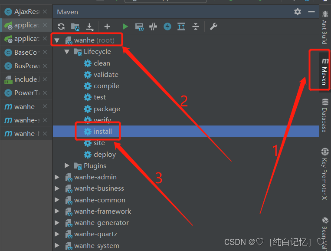
Task: Click the Lifecycle folder label
Action: click(97, 52)
